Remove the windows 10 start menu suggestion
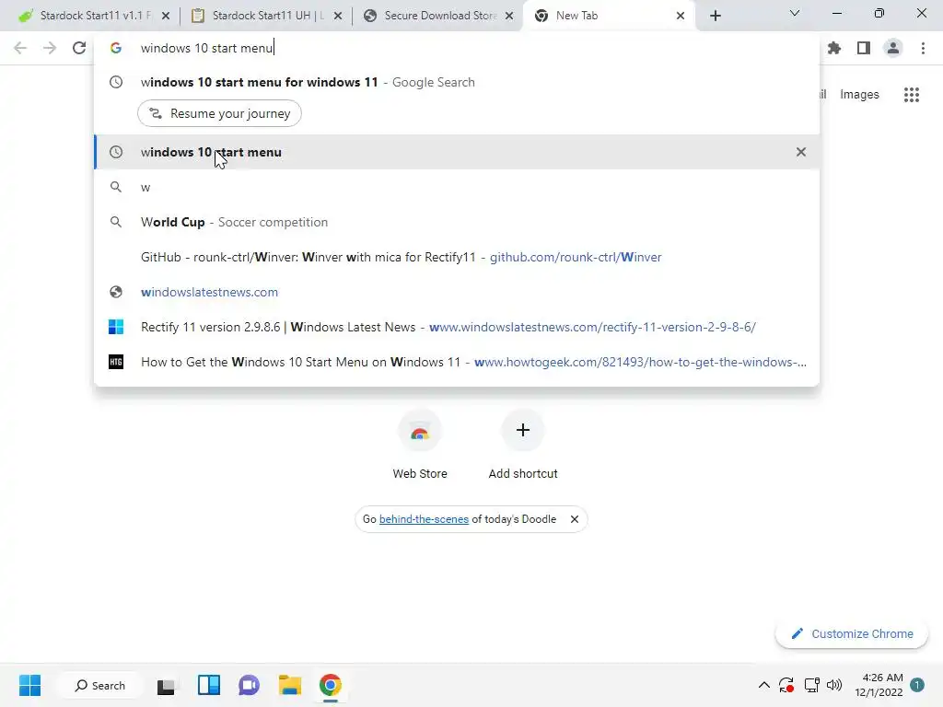The image size is (943, 707). [801, 152]
